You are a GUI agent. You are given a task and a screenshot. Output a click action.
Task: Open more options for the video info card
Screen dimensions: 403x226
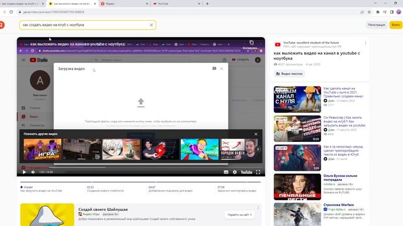pos(365,43)
